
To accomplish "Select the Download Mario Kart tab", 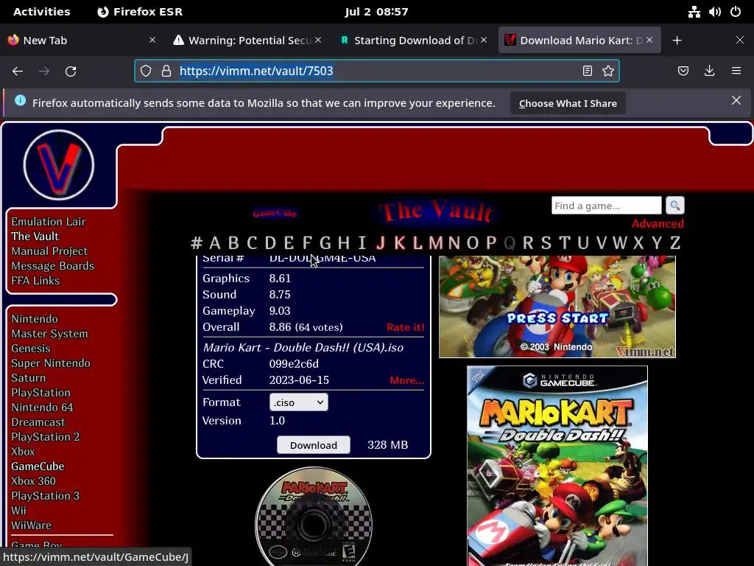I will (x=581, y=41).
